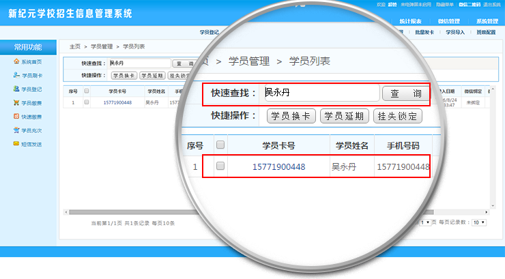Click the horizontal scrollbar's left arrow
The width and height of the screenshot is (505, 279).
(x=66, y=212)
